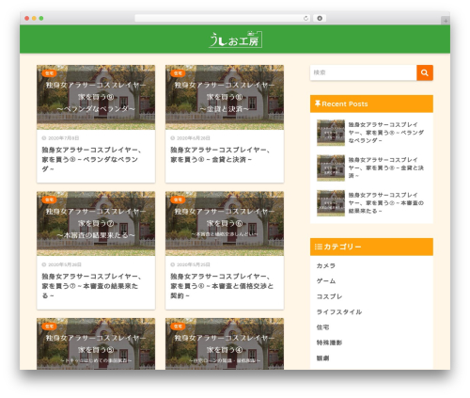Click the round icon next to address bar

[x=320, y=18]
